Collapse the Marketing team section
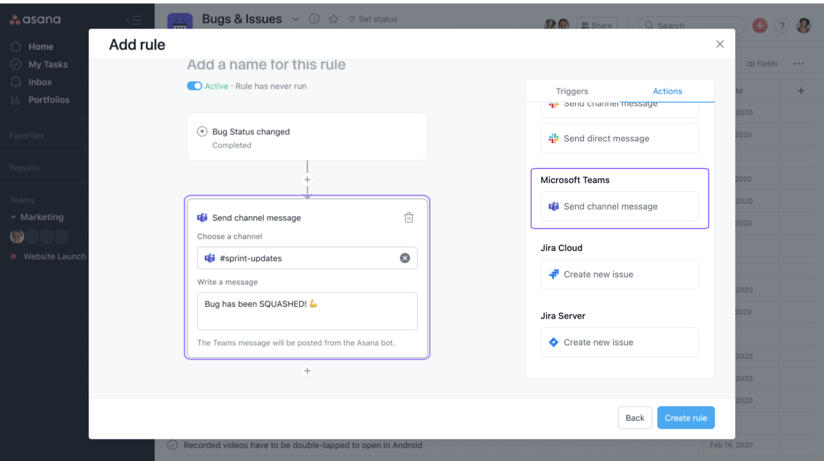824x461 pixels. point(13,217)
